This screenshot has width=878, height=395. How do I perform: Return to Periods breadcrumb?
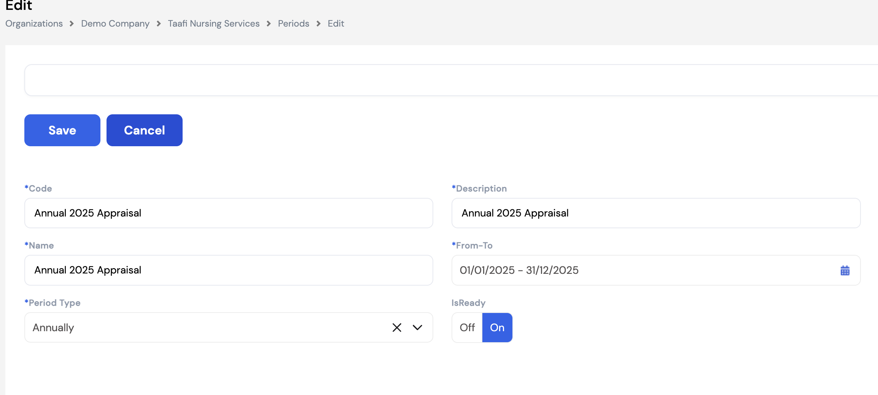294,24
